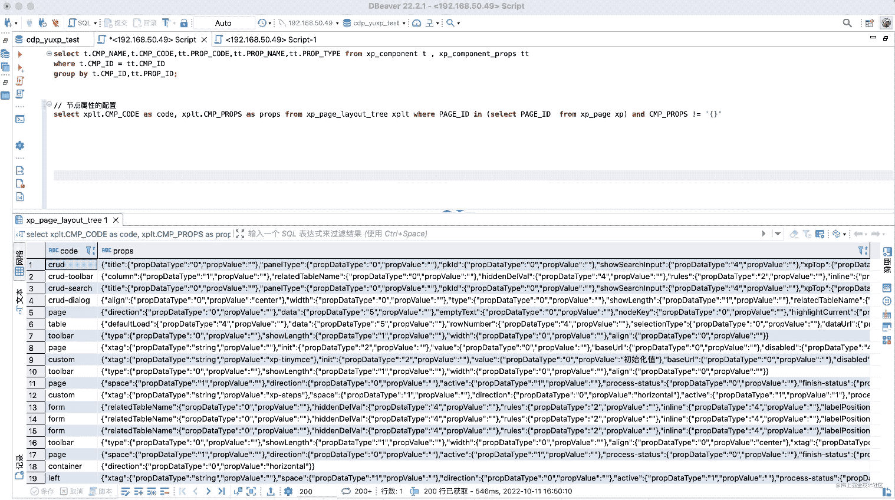Click the custom filters settings icon
Image resolution: width=895 pixels, height=500 pixels.
click(820, 233)
